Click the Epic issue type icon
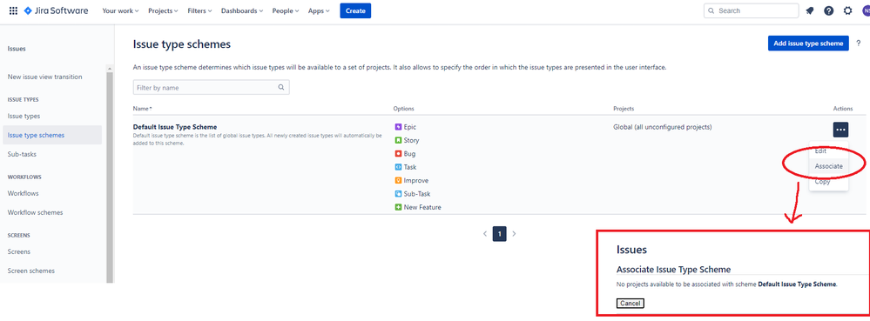The height and width of the screenshot is (321, 870). point(398,127)
